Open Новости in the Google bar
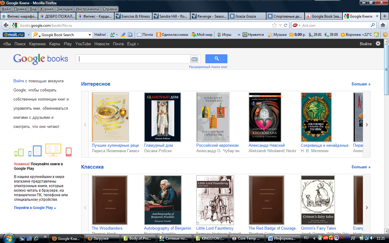 point(102,44)
